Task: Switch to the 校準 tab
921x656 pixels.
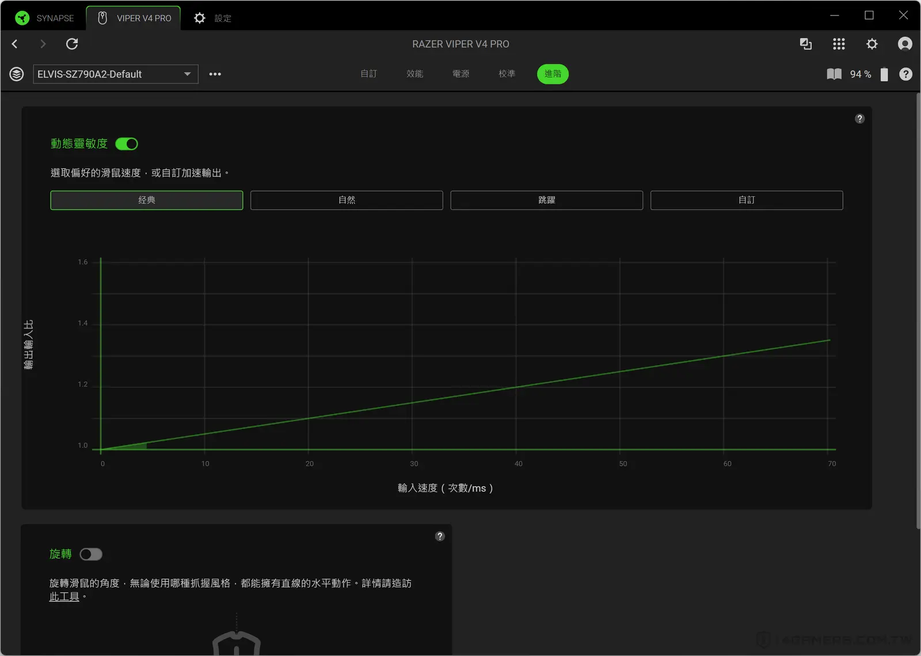Action: point(507,74)
